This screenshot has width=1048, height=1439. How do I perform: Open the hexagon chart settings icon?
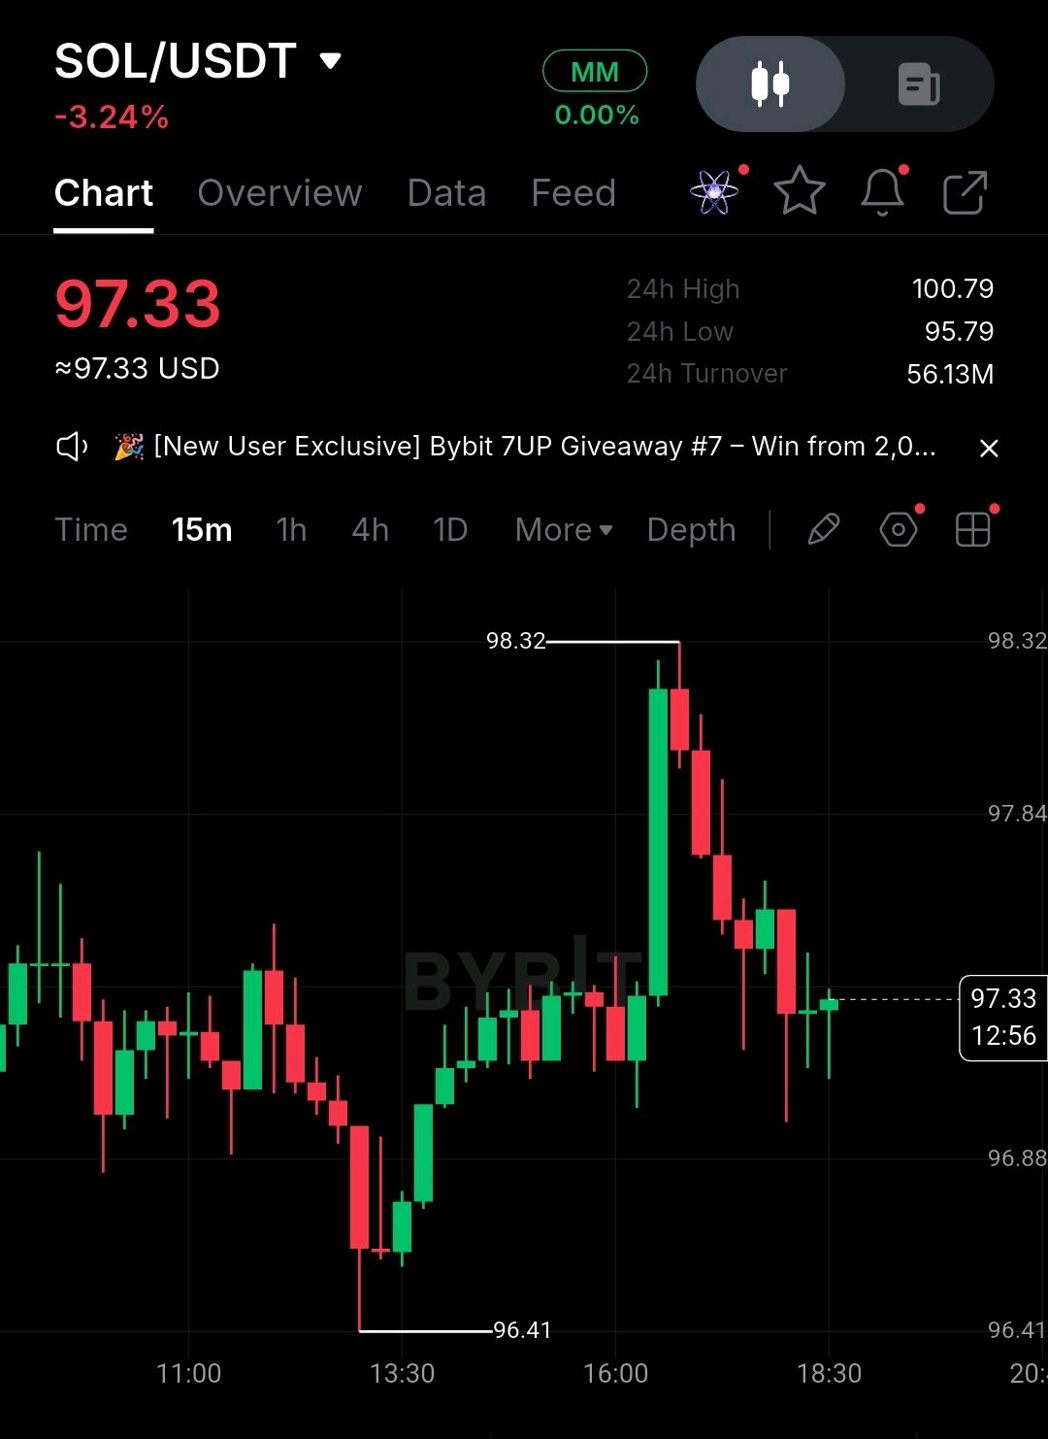pyautogui.click(x=899, y=530)
